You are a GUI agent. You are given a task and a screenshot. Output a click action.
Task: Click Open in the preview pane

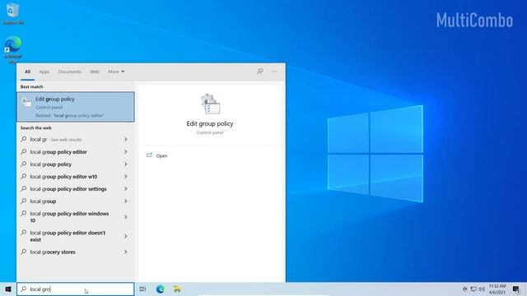pos(161,155)
